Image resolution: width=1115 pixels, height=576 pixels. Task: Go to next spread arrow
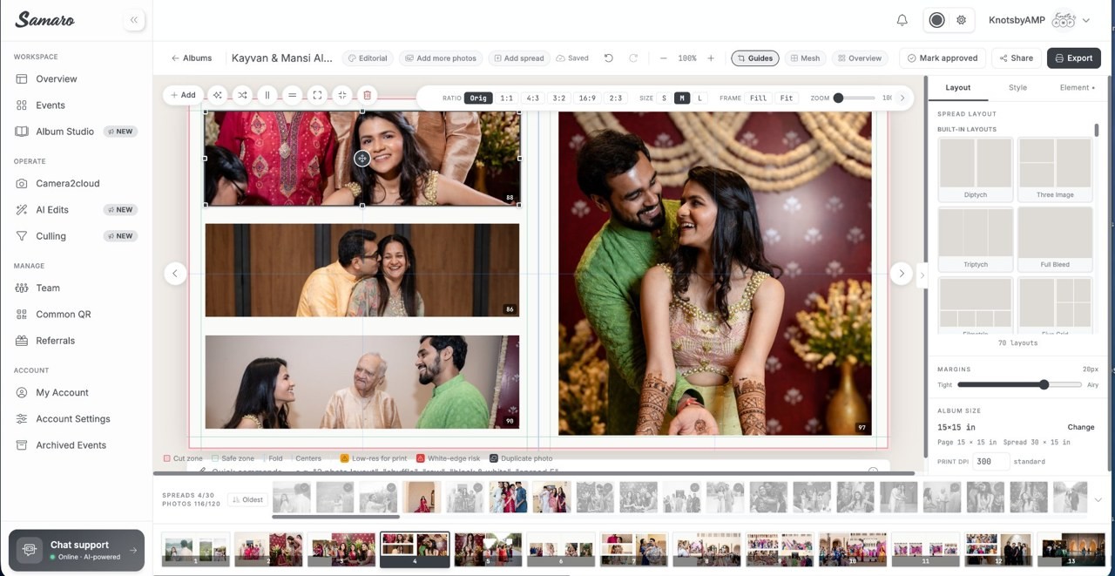pos(902,273)
